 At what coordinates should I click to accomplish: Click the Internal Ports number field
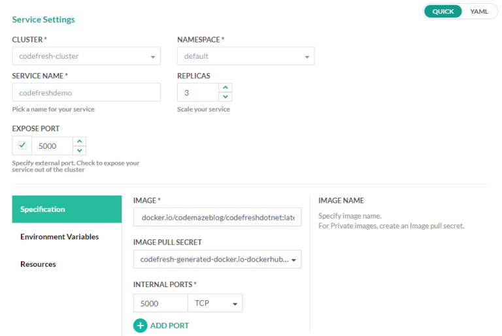[x=160, y=303]
